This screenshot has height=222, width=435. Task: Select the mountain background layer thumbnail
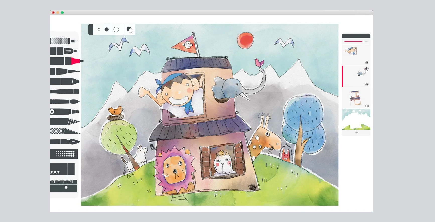pos(356,119)
